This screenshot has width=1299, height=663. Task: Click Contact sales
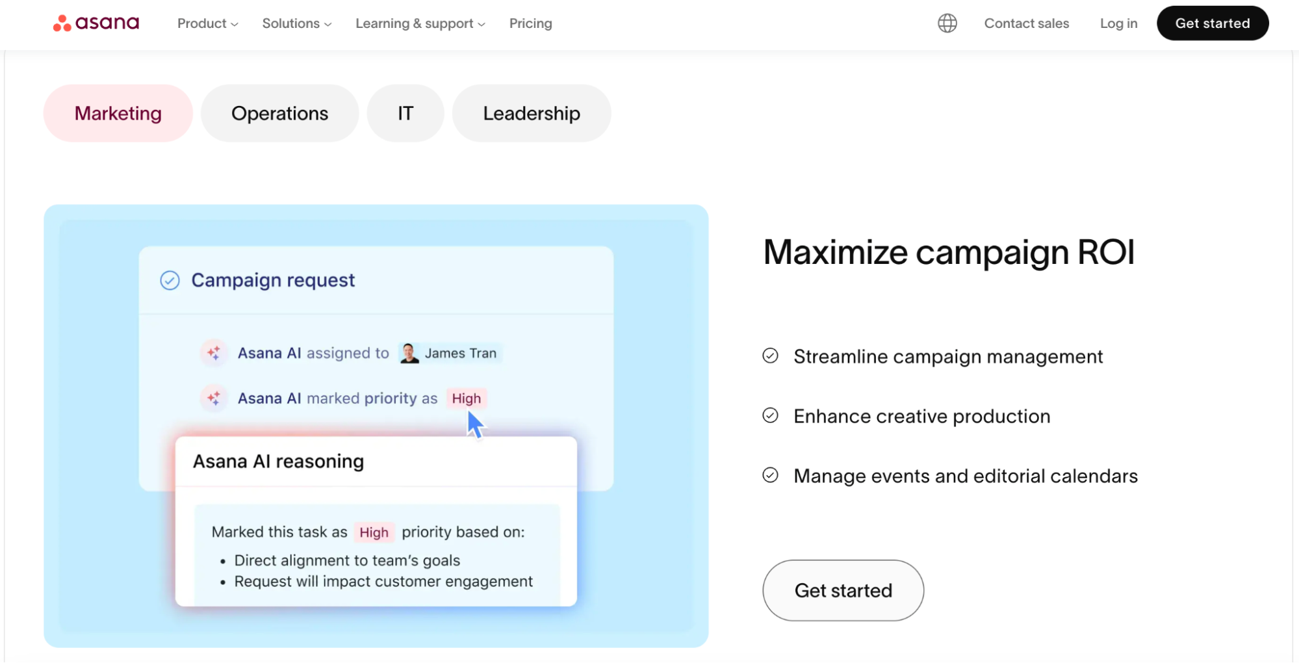pos(1027,23)
